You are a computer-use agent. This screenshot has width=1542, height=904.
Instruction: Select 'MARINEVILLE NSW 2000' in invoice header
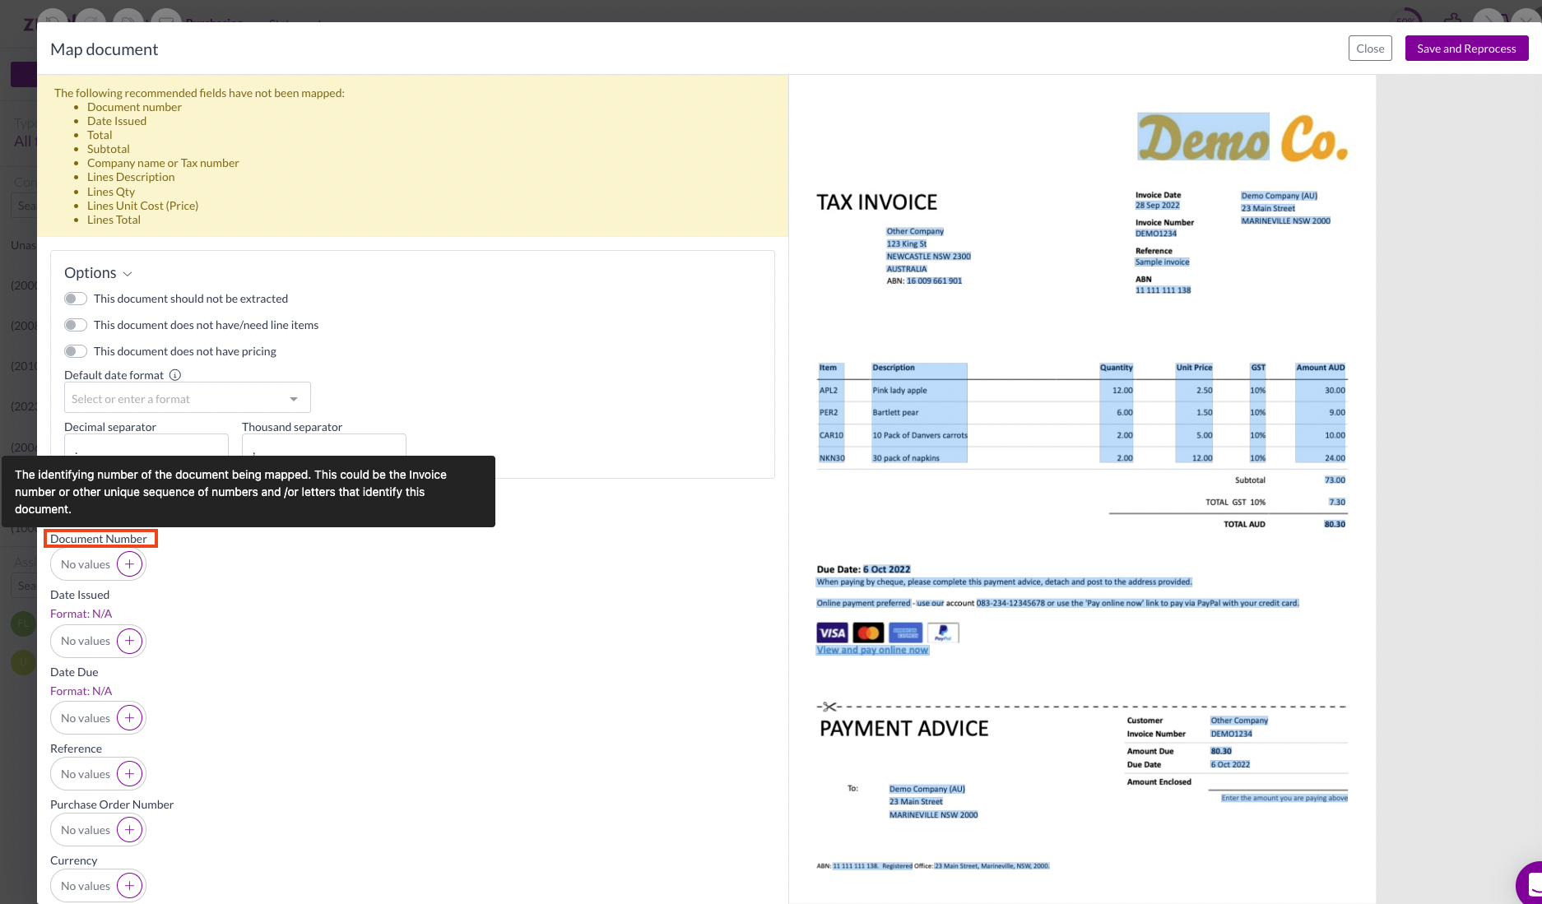1285,220
